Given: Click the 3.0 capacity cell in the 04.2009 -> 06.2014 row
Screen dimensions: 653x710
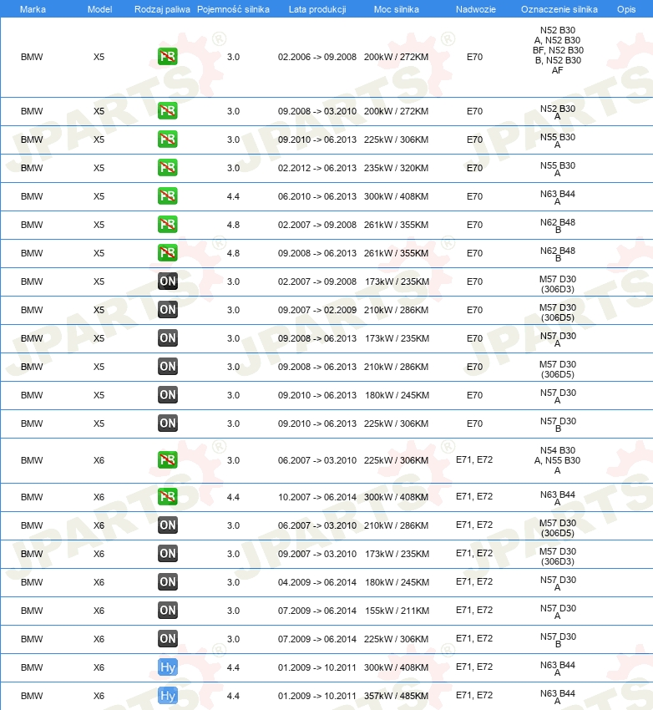Looking at the screenshot, I should coord(233,582).
